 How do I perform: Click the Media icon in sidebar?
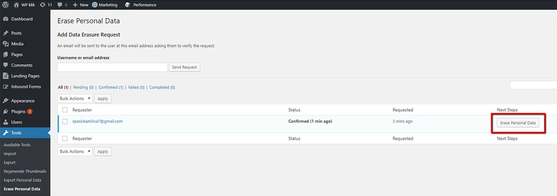point(6,44)
